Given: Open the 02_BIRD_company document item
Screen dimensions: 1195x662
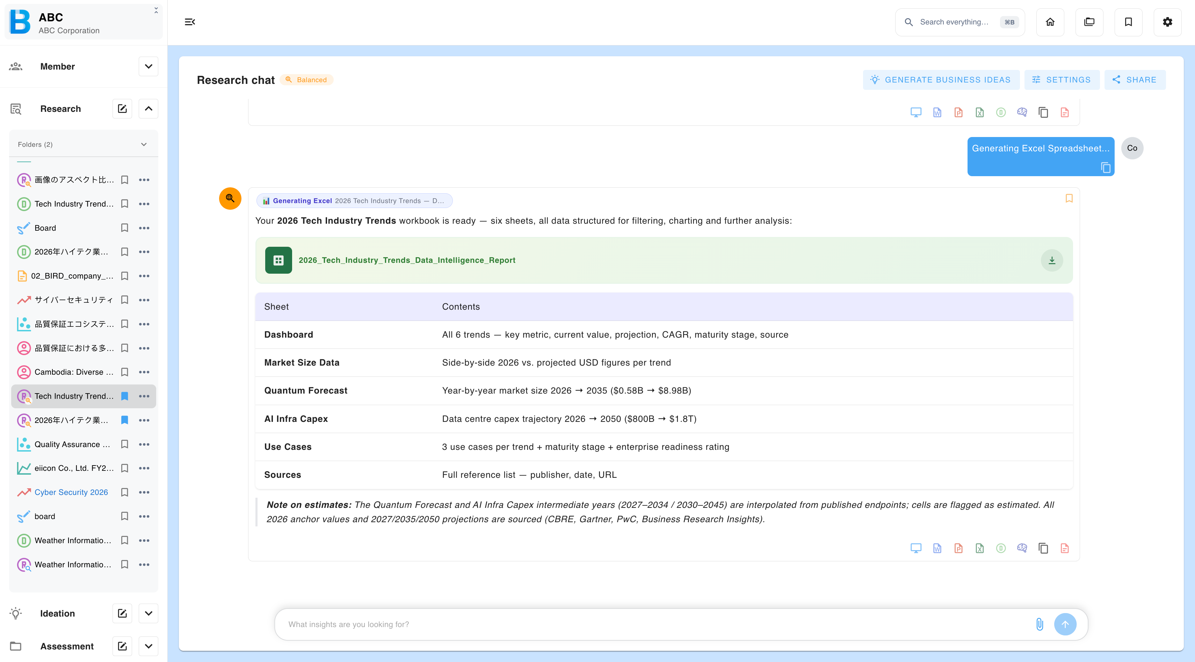Looking at the screenshot, I should click(72, 276).
